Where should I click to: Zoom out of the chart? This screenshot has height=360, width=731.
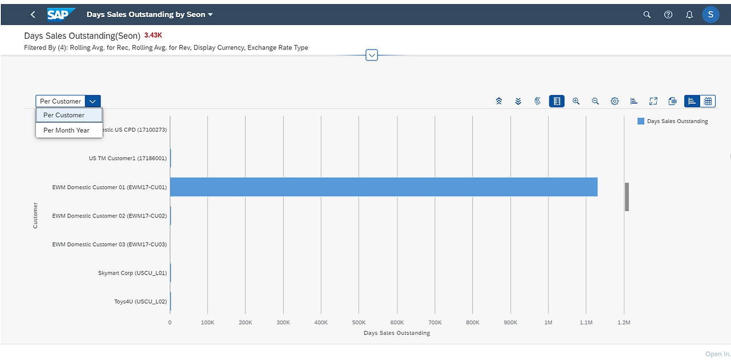[595, 101]
